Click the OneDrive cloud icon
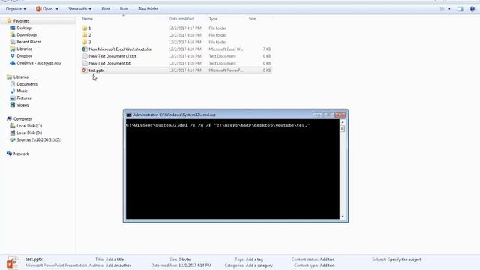480x270 pixels. tap(13, 63)
